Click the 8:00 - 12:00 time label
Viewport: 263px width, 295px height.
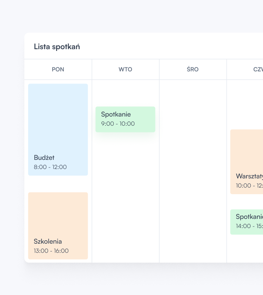(x=50, y=167)
